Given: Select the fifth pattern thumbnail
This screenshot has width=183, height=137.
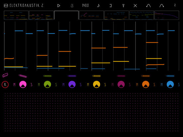Looking at the screenshot, I should click(x=117, y=15).
